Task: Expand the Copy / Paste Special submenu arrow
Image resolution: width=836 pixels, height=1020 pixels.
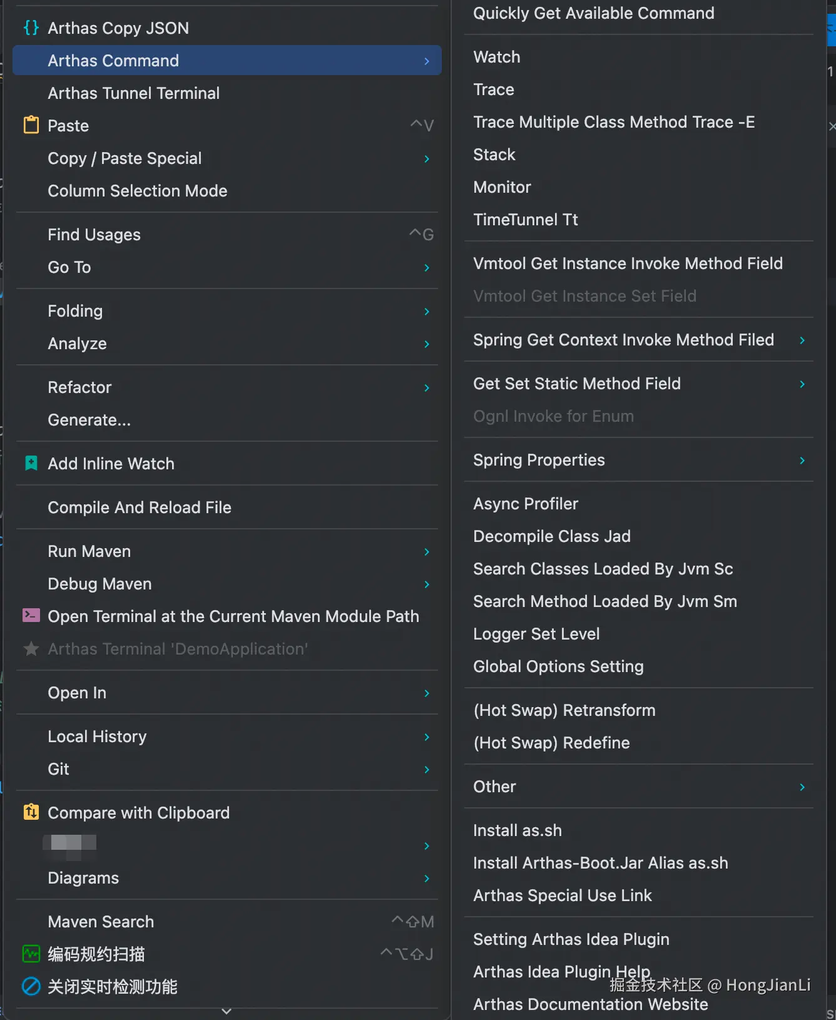Action: coord(427,159)
